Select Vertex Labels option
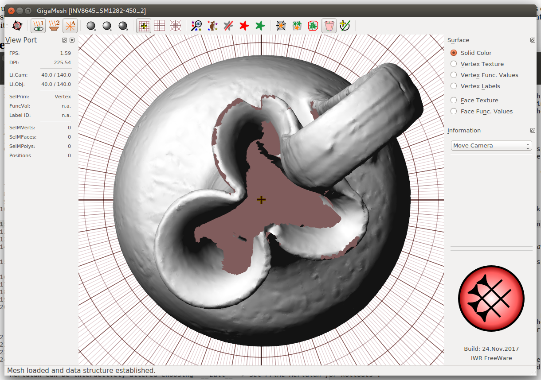 (475, 86)
